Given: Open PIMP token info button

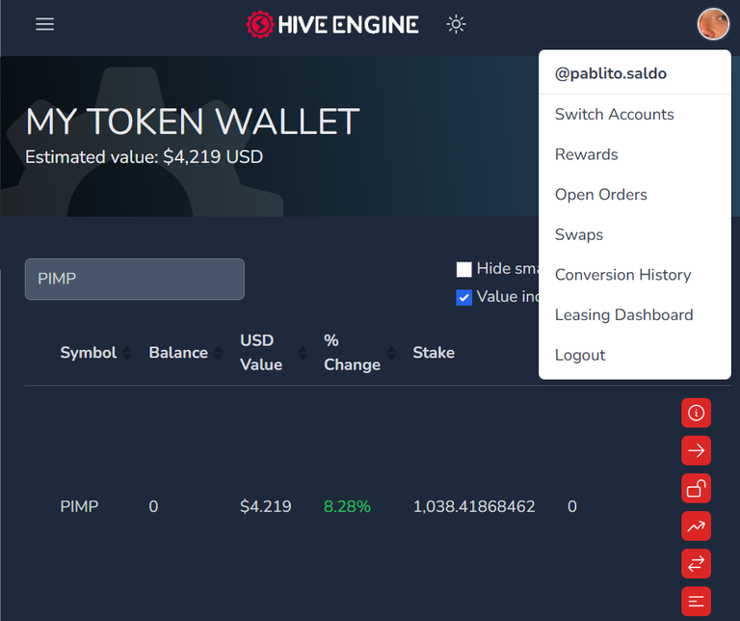Looking at the screenshot, I should coord(696,413).
